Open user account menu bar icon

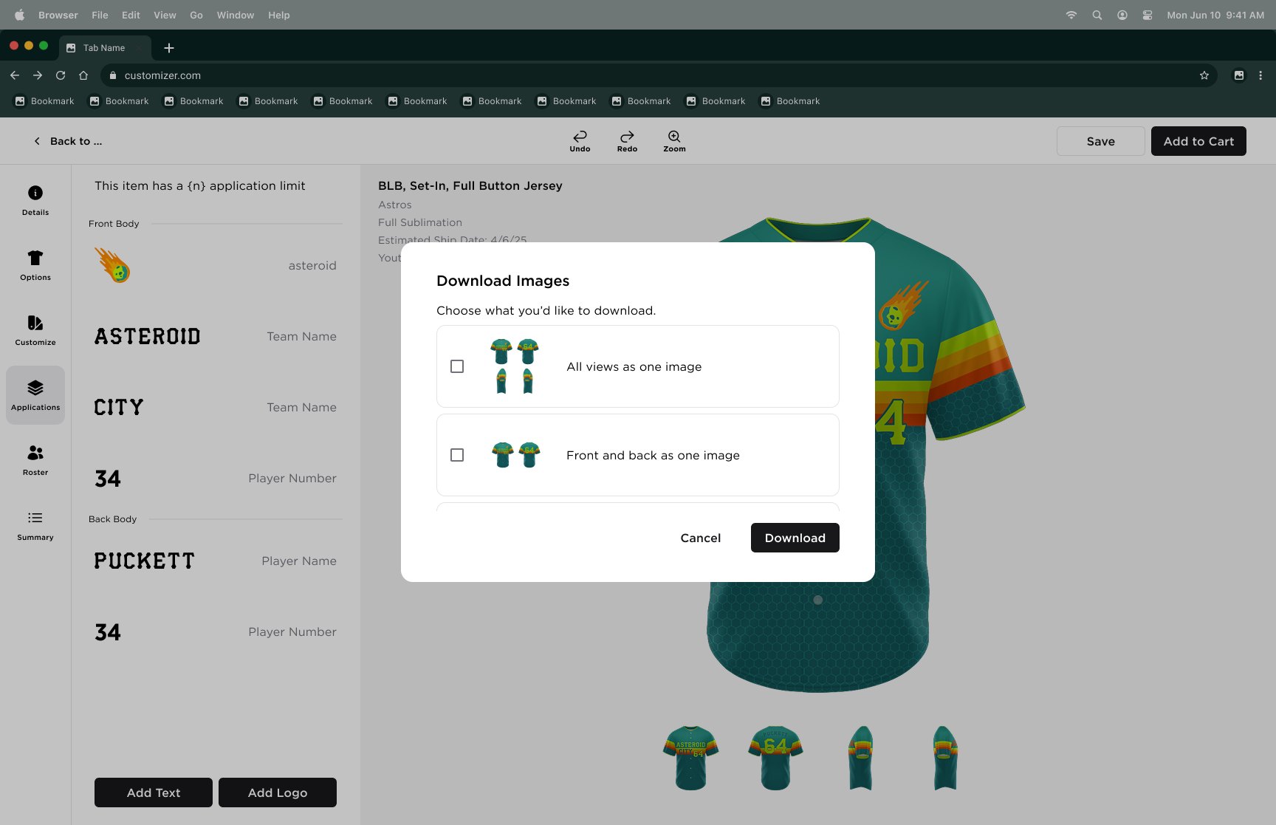click(x=1122, y=15)
